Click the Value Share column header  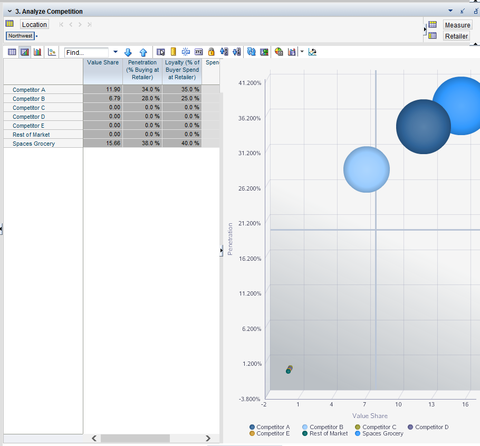coord(103,63)
